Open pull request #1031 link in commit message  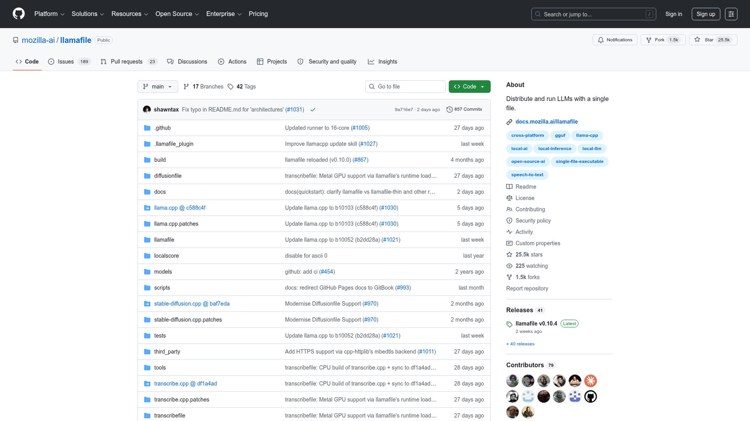pos(295,110)
